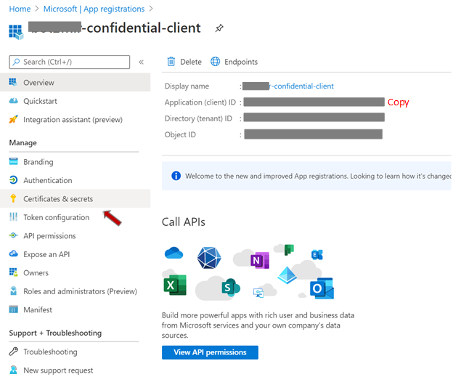Click the Home breadcrumb link

pos(20,9)
